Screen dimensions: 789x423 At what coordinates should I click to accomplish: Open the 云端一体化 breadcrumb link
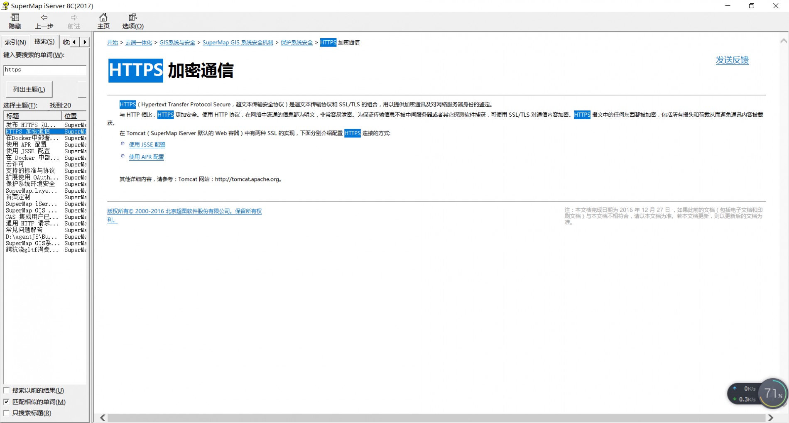coord(139,42)
